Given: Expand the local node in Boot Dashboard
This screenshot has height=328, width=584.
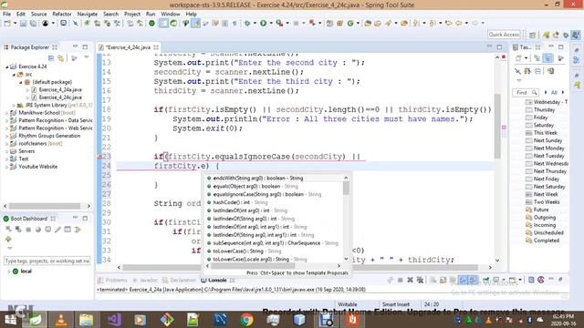Looking at the screenshot, I should (8, 272).
